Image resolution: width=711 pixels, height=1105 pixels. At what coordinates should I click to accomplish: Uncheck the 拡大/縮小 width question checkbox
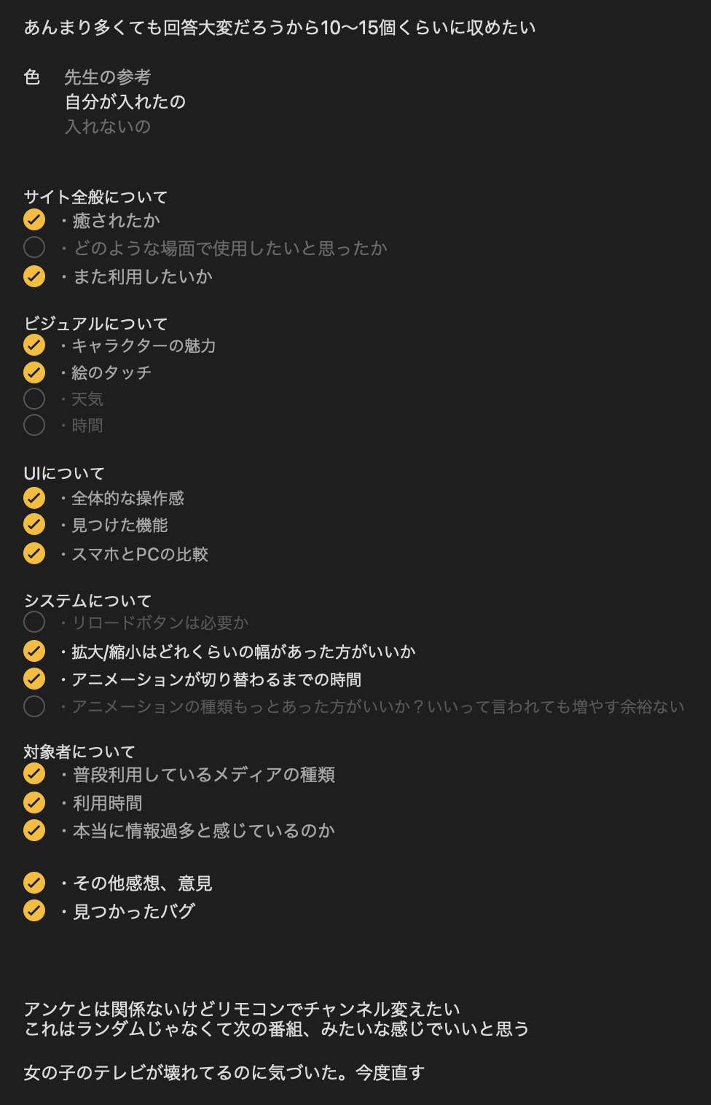34,651
